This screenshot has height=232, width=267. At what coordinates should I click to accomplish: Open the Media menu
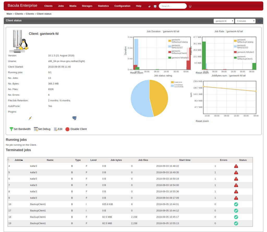[73, 6]
